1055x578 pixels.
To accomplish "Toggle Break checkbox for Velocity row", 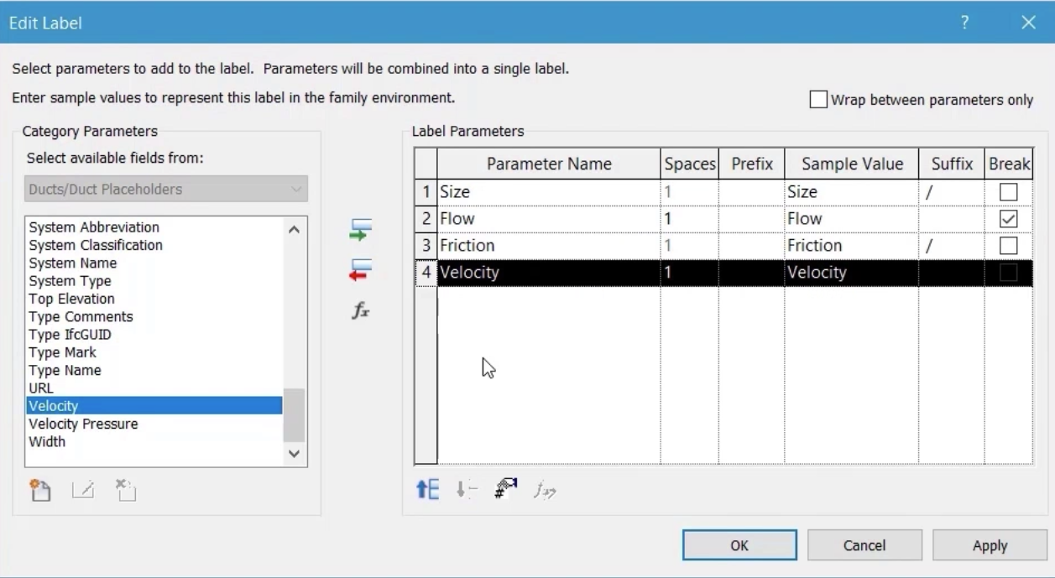I will (1009, 273).
